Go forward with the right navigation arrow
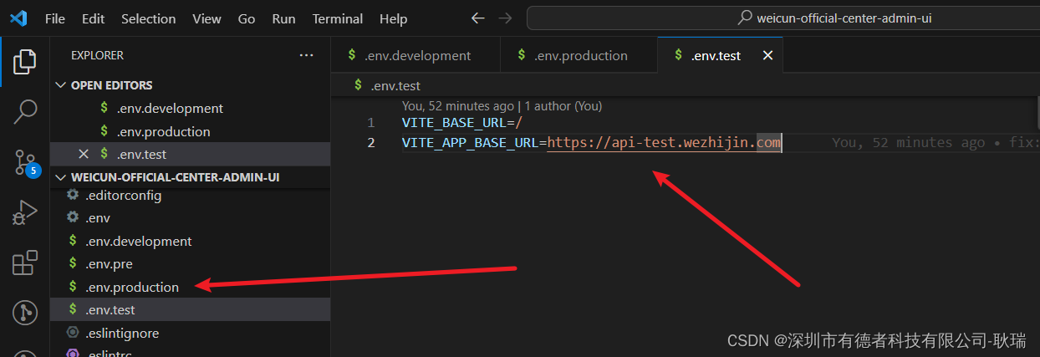Screen dimensions: 1040x357 pos(504,18)
